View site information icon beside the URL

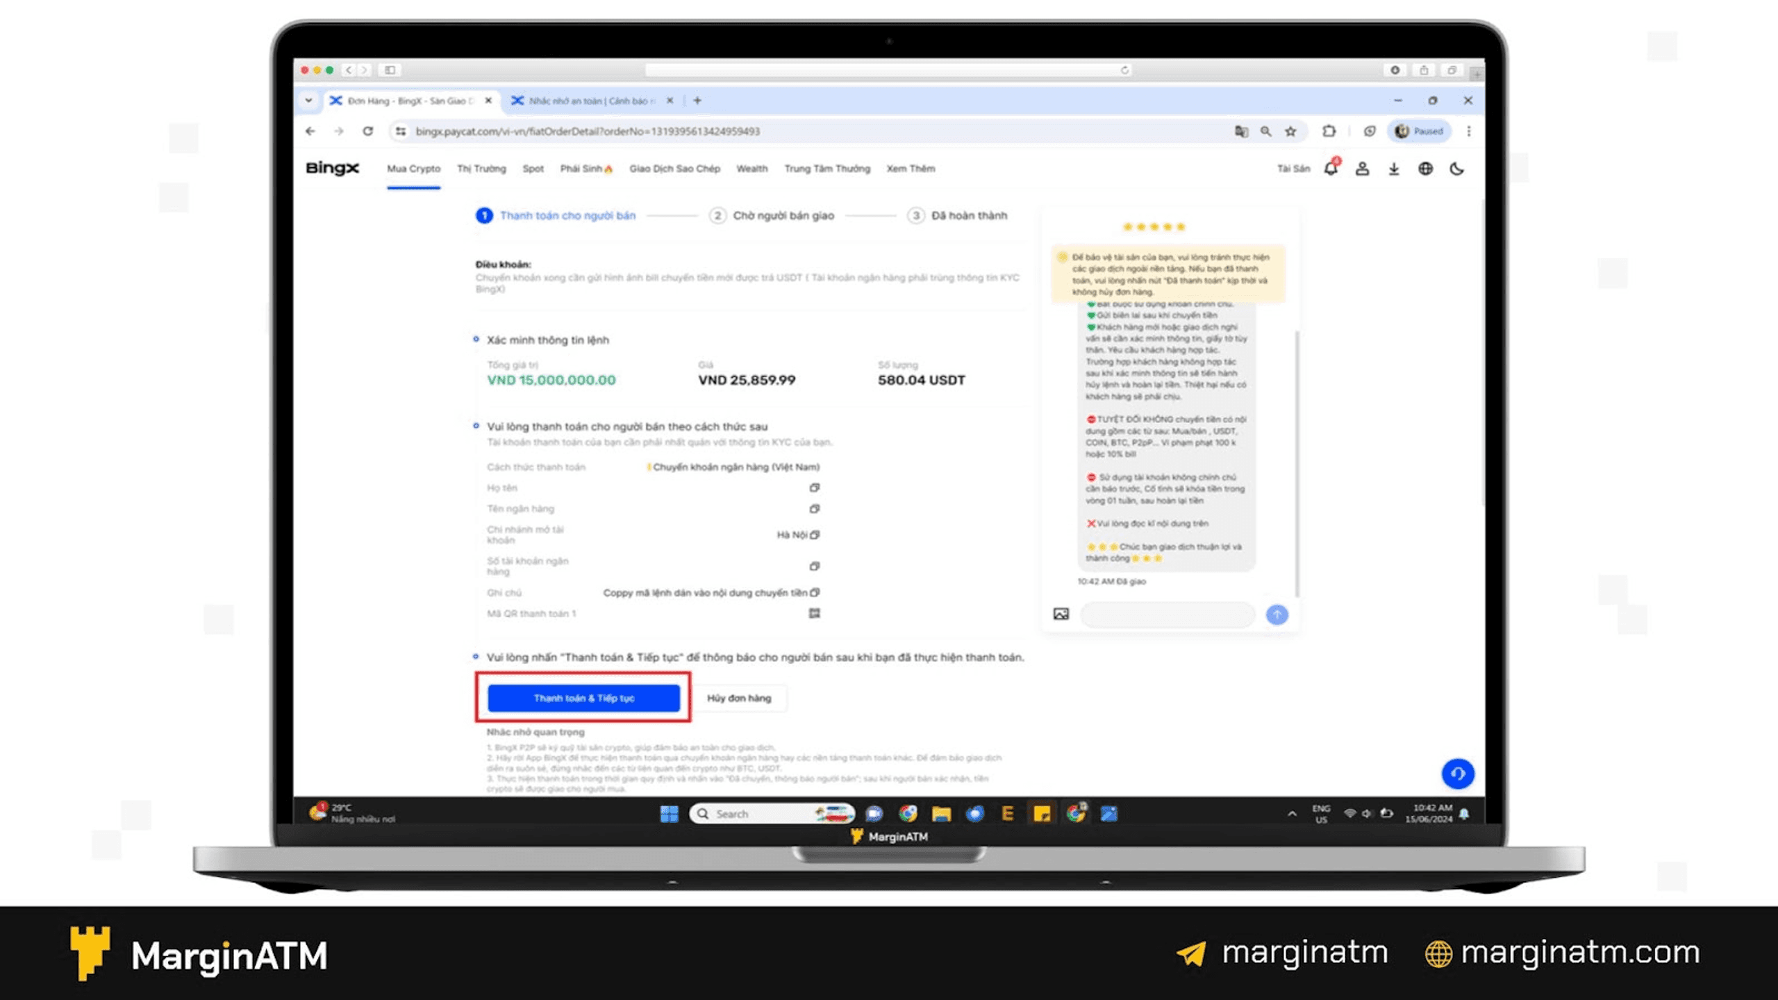pyautogui.click(x=401, y=131)
